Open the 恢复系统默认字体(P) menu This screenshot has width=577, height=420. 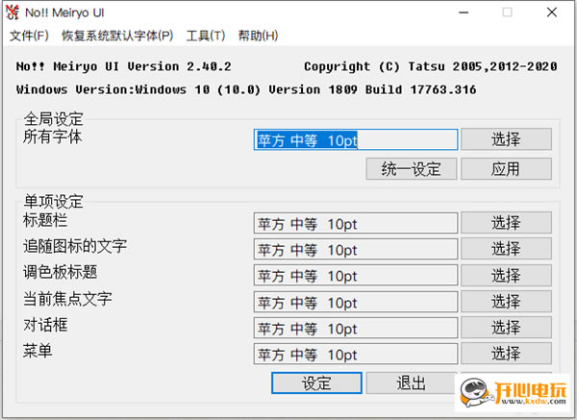(x=117, y=36)
